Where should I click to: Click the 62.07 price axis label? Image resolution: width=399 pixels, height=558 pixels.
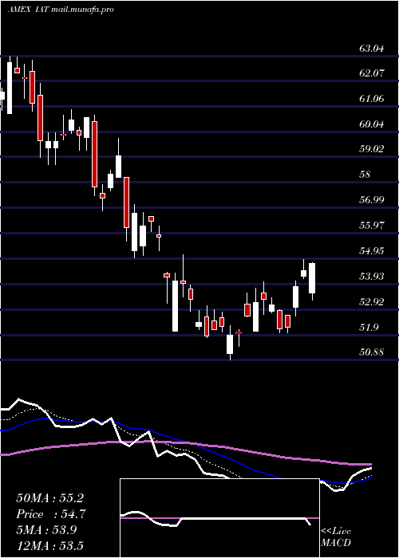click(x=372, y=73)
